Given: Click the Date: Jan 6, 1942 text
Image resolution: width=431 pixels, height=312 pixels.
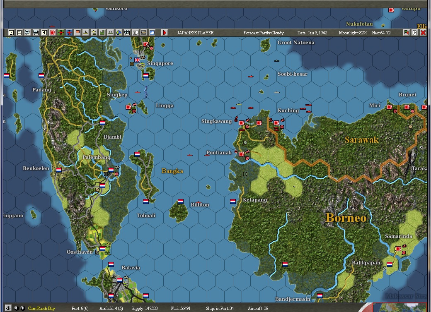Looking at the screenshot, I should [312, 33].
